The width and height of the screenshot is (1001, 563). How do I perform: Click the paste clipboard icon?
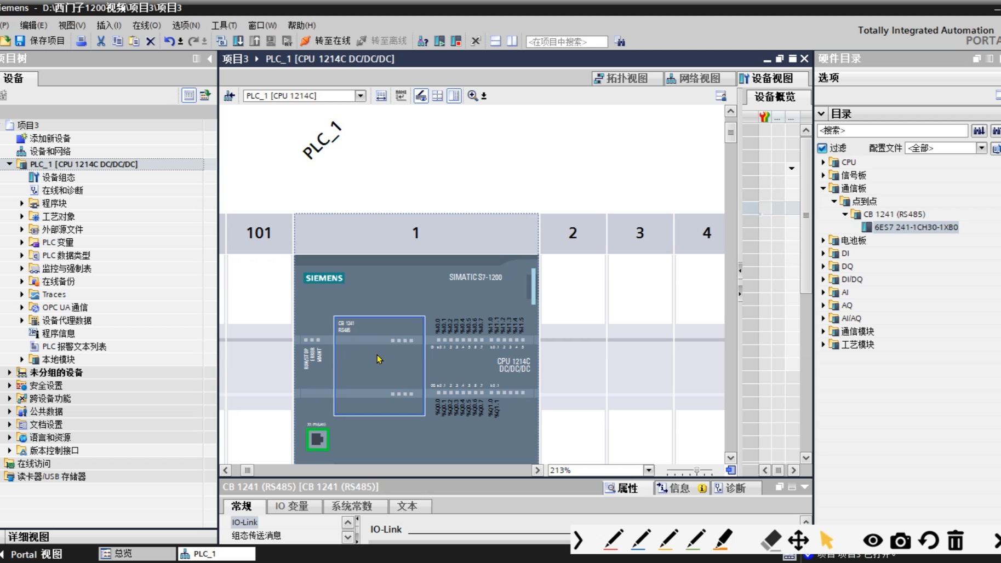[x=134, y=41]
